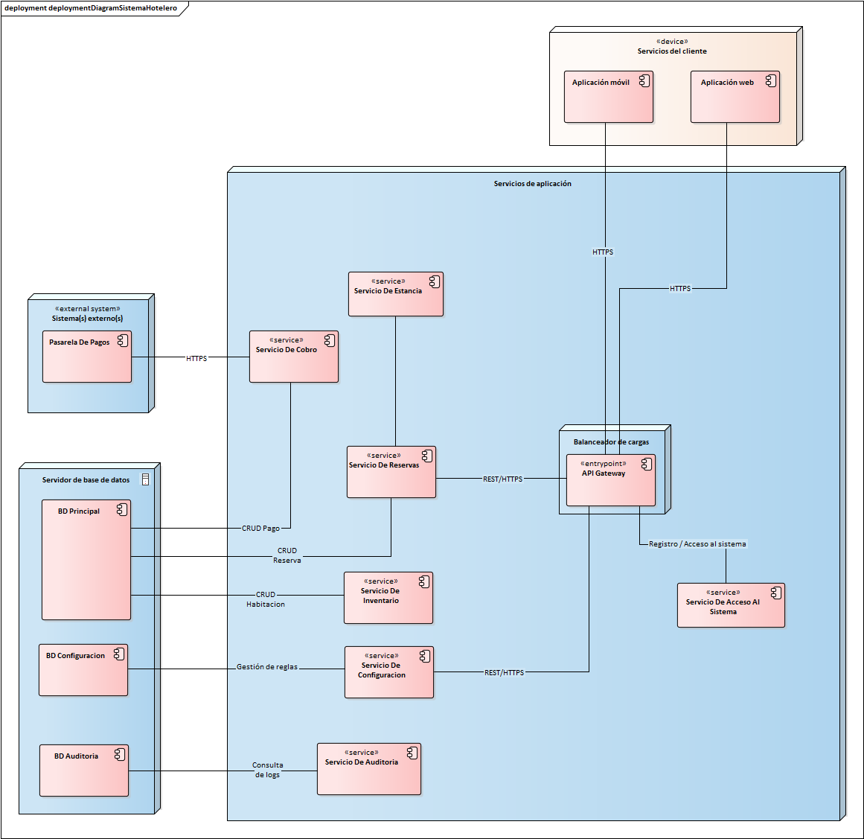Click the CRUD Pago connector label
This screenshot has height=839, width=864.
pos(260,528)
